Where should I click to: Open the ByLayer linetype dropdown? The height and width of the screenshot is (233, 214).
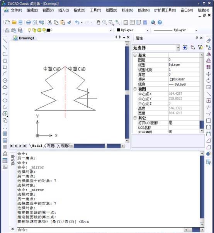point(196,30)
